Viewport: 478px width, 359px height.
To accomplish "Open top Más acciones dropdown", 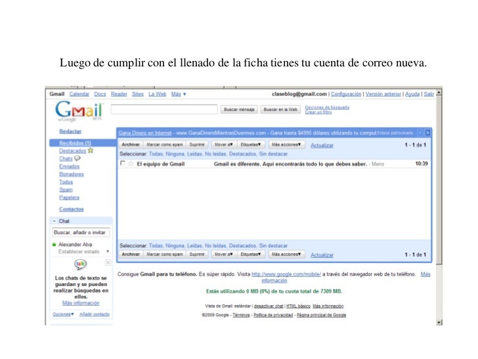I will pos(286,145).
